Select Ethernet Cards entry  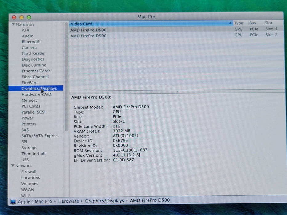[x=36, y=71]
